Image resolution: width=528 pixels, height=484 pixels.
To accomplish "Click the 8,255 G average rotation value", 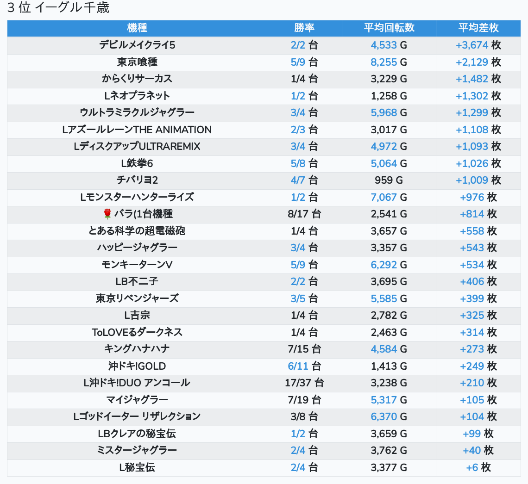I will [389, 62].
